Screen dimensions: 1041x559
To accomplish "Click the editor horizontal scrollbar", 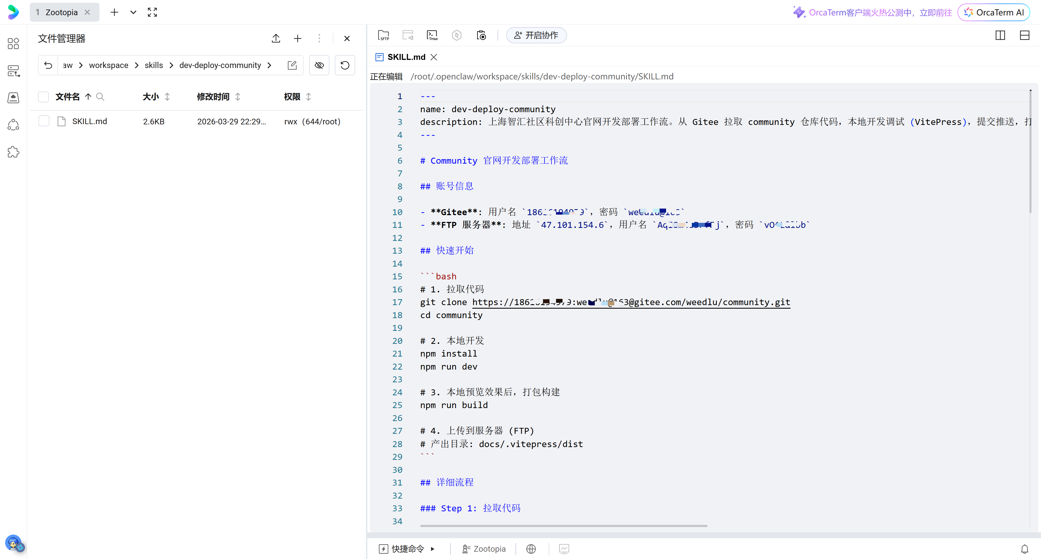I will pos(563,525).
